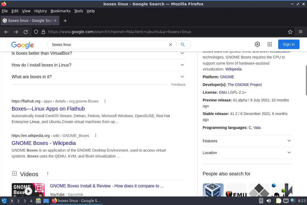
Task: Open the Firefox hamburger application menu
Action: point(301,32)
